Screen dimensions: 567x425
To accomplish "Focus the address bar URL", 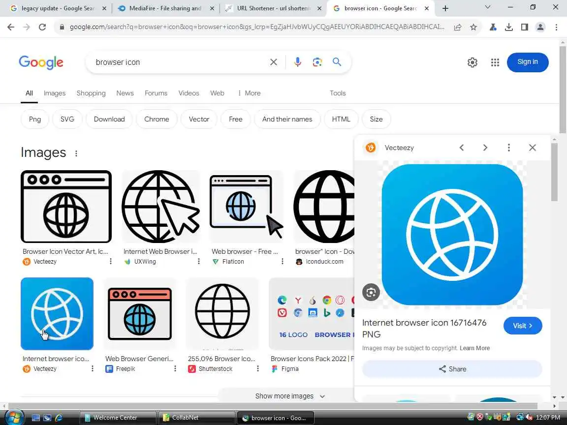I will point(257,27).
